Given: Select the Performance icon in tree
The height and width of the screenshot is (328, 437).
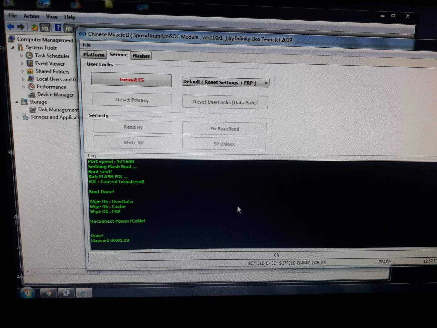Looking at the screenshot, I should tap(31, 87).
